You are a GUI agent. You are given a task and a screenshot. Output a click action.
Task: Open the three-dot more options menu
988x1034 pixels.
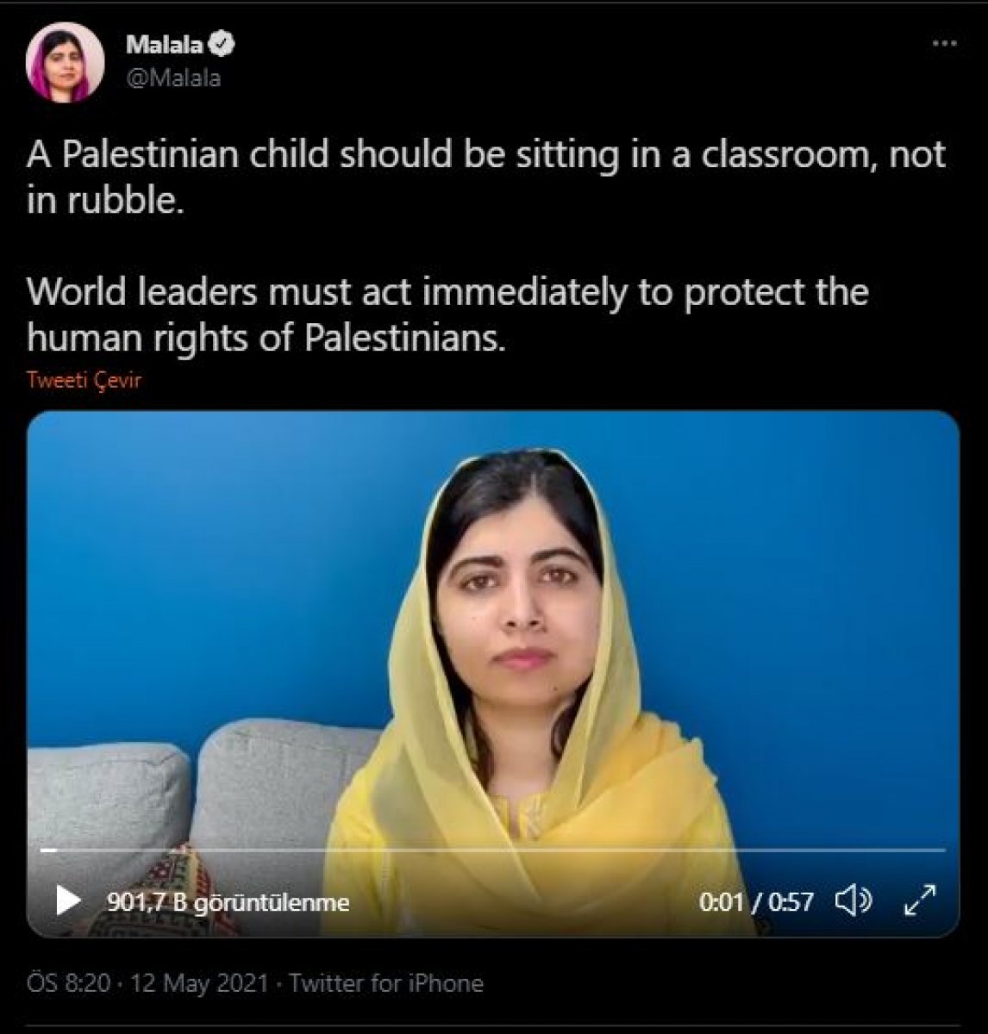click(945, 44)
